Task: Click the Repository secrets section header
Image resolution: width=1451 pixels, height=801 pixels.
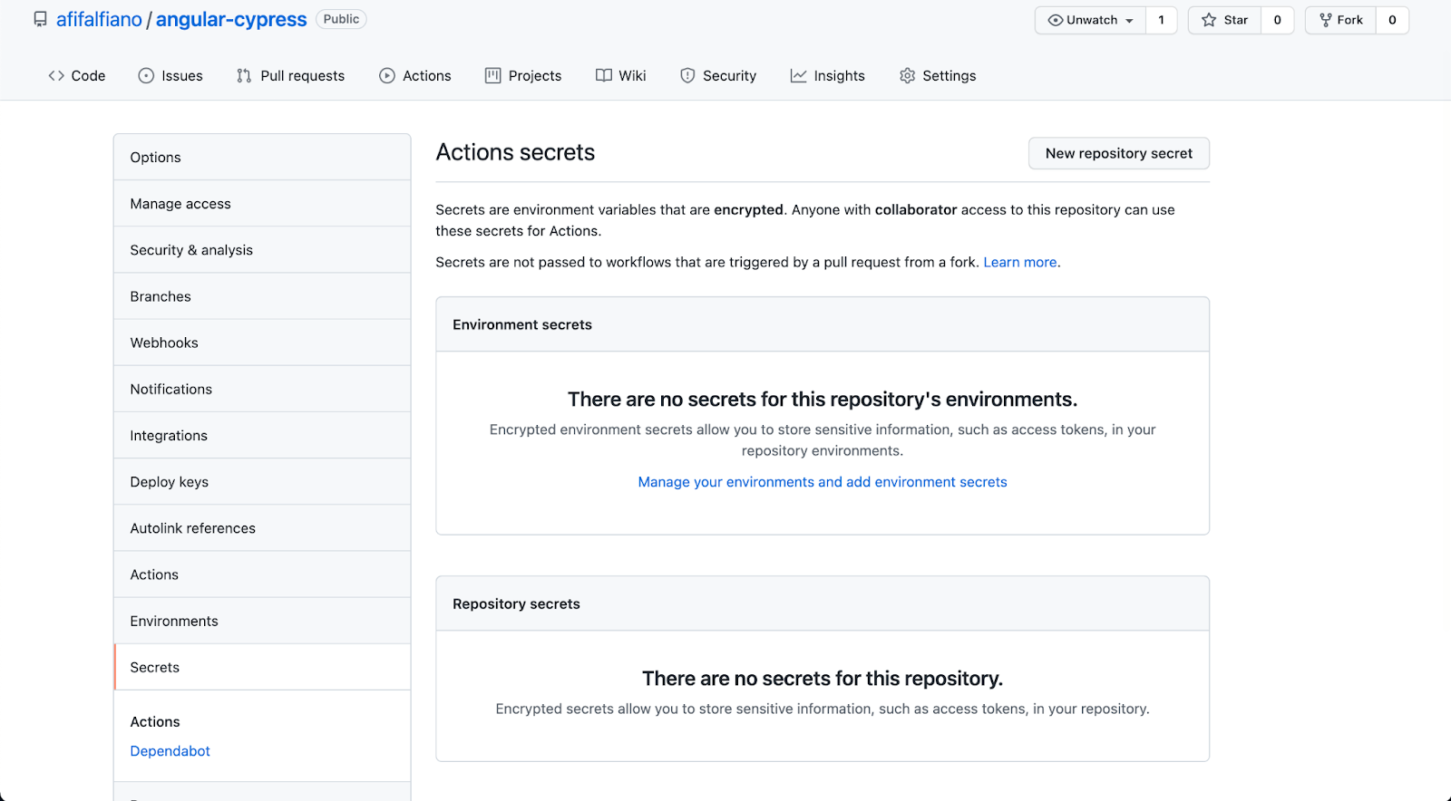Action: [x=823, y=603]
